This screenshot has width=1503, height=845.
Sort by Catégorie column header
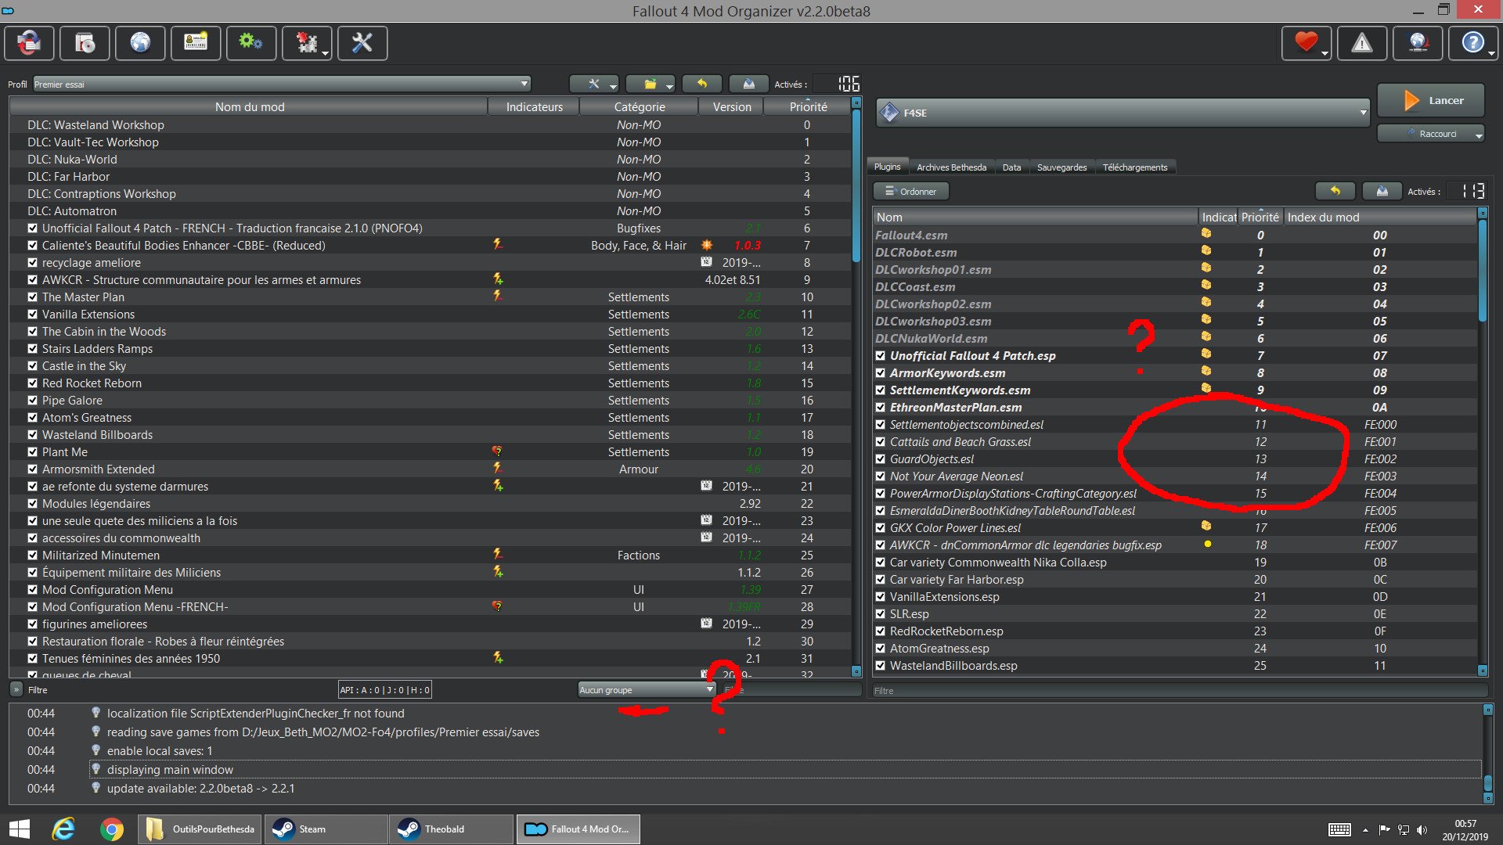(639, 106)
